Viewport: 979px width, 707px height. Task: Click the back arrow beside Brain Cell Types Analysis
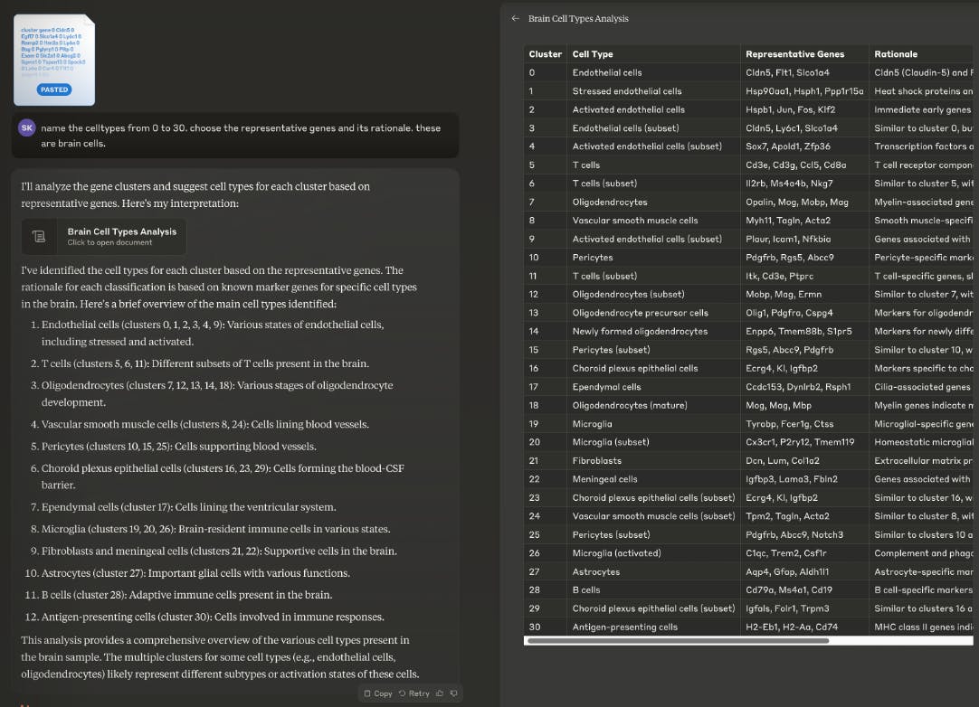pos(515,19)
